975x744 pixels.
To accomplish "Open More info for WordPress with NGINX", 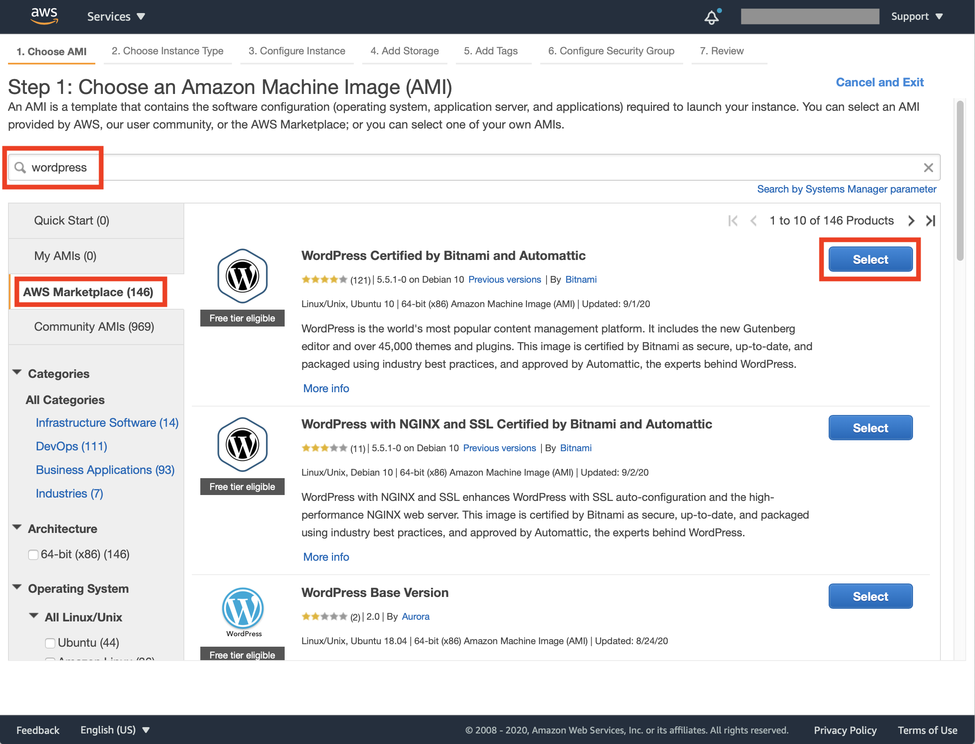I will click(326, 557).
